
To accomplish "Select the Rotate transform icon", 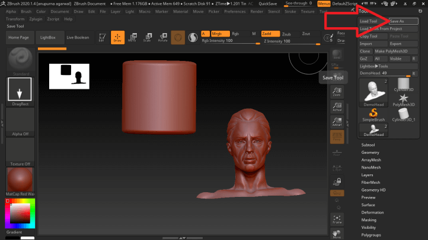I will [x=162, y=37].
